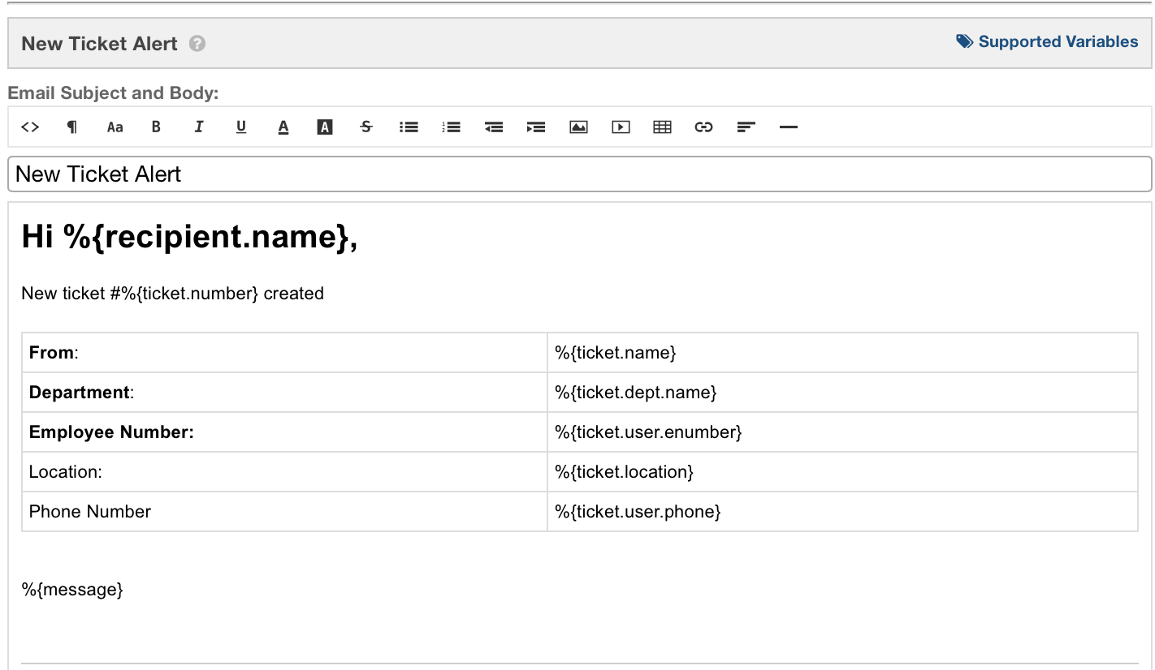Viewport: 1155px width, 670px height.
Task: Click the outdent icon
Action: point(494,127)
